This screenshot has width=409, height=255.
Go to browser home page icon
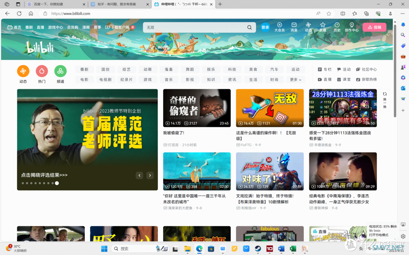tap(31, 14)
